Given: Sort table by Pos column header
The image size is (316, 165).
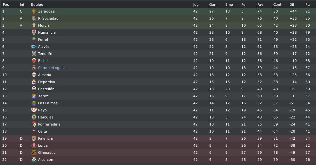Looking at the screenshot, I should click(x=6, y=4).
